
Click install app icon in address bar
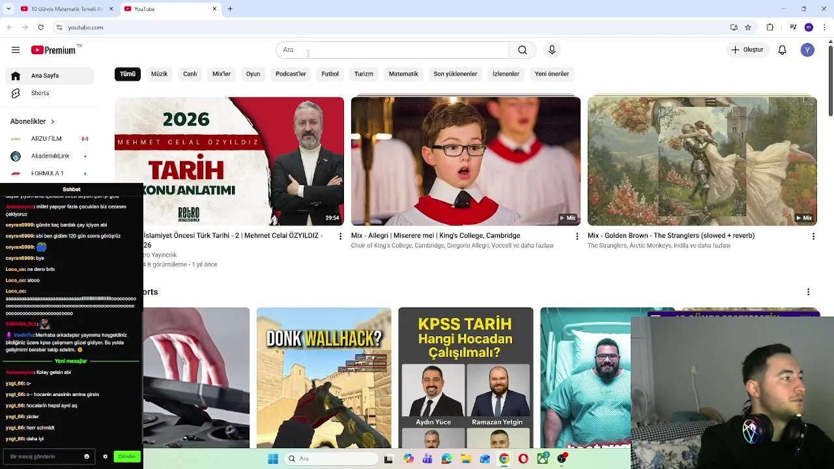click(734, 27)
